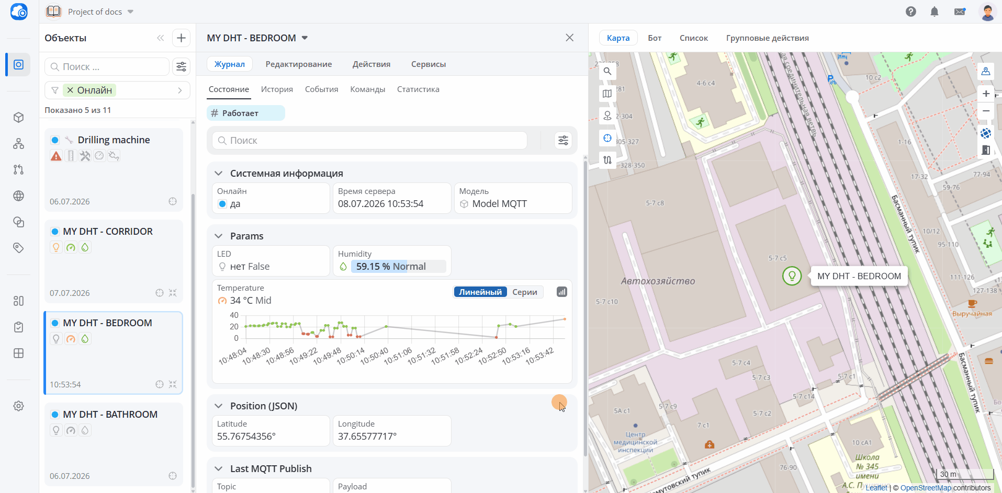Image resolution: width=1002 pixels, height=493 pixels.
Task: Switch to the Редактирование tab
Action: pyautogui.click(x=299, y=64)
